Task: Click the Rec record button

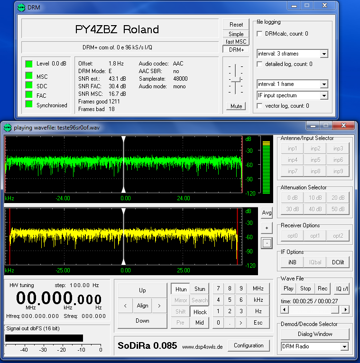Action: point(323,289)
